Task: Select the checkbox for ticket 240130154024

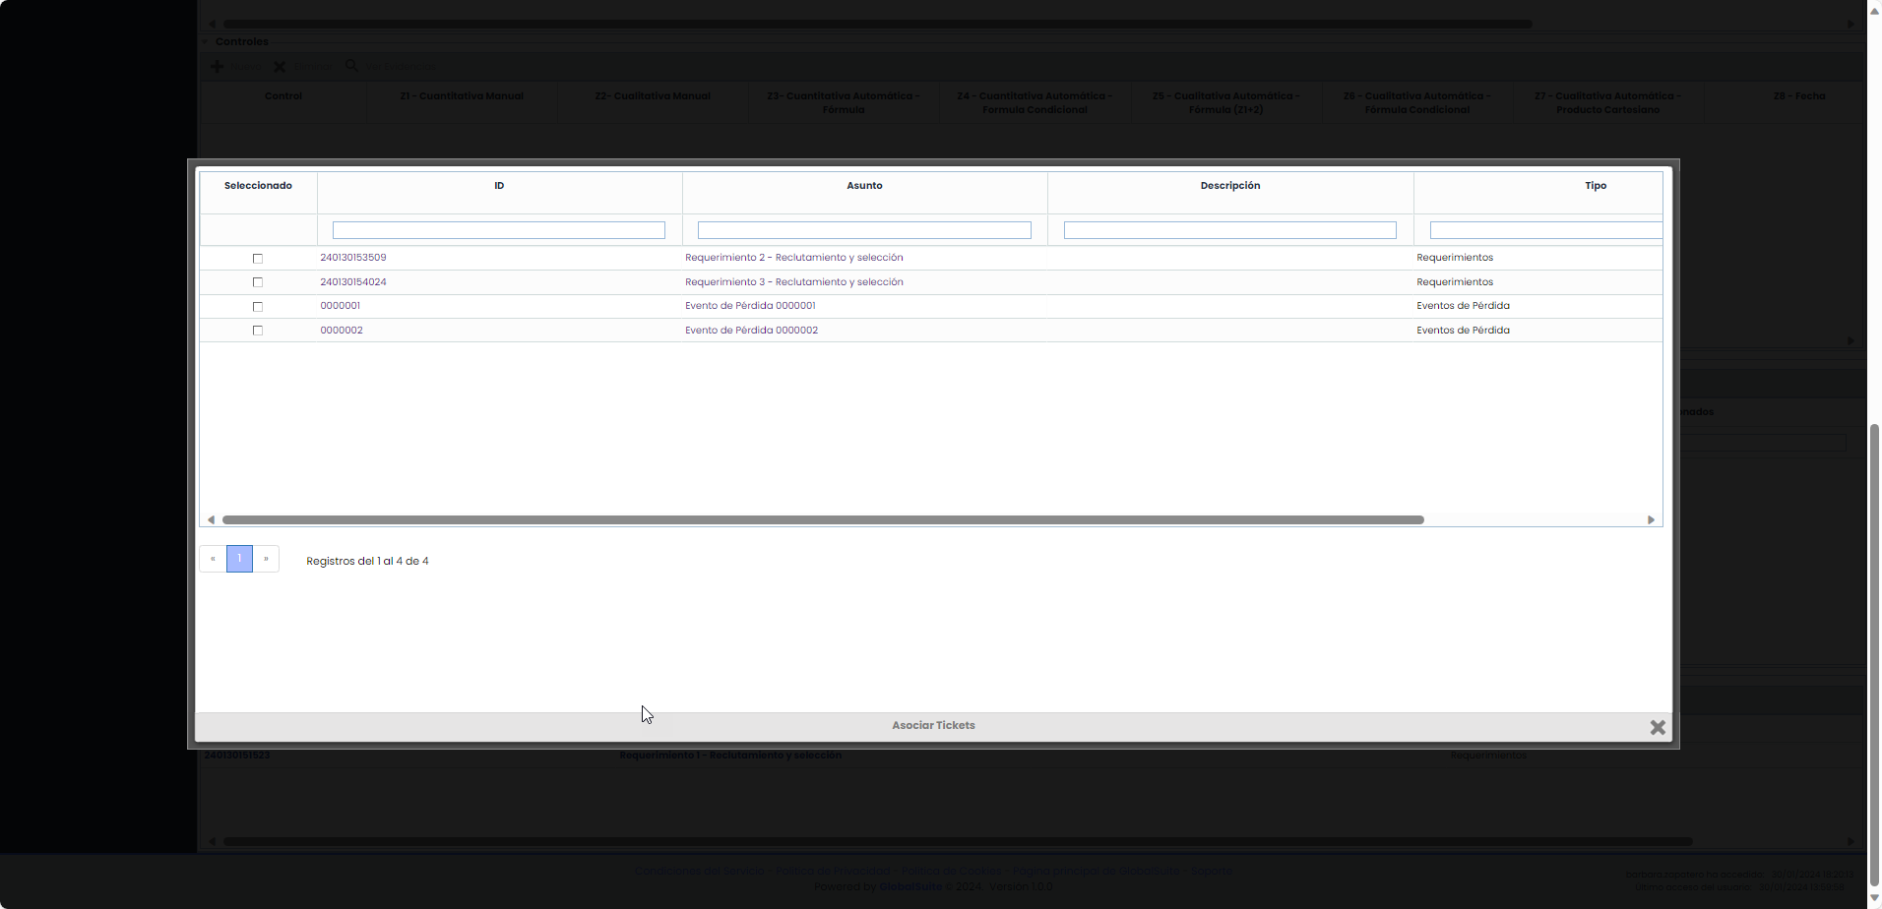Action: 258,282
